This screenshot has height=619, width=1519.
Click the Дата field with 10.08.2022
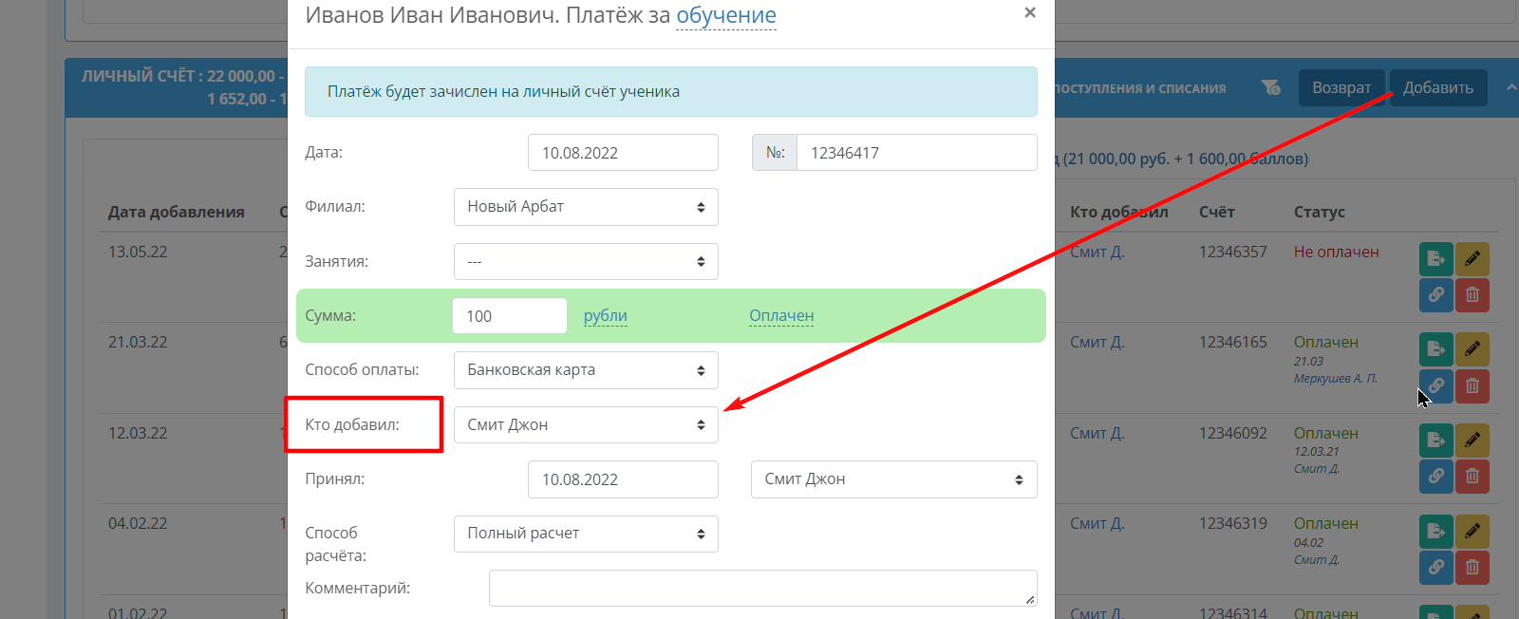coord(623,153)
